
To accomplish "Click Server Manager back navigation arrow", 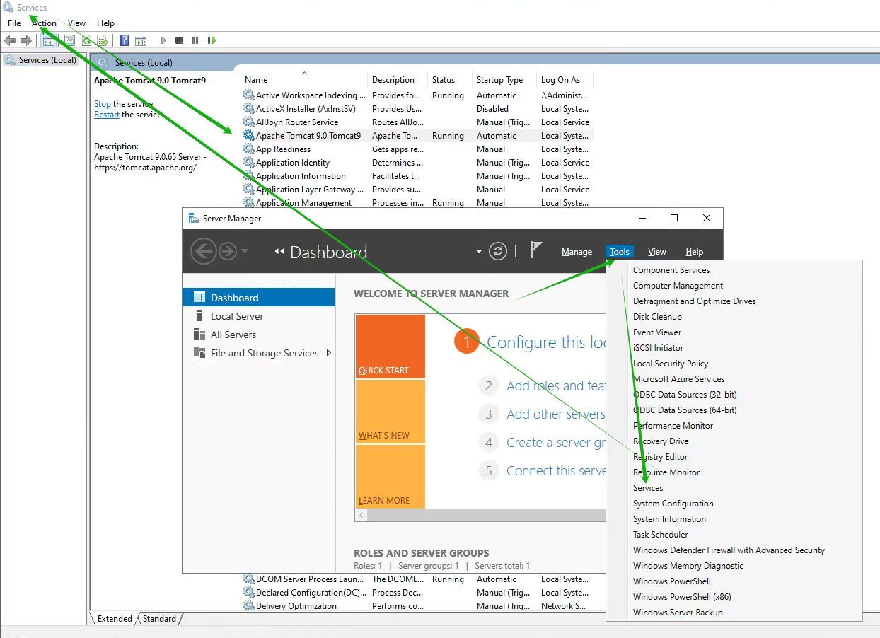I will coord(204,251).
